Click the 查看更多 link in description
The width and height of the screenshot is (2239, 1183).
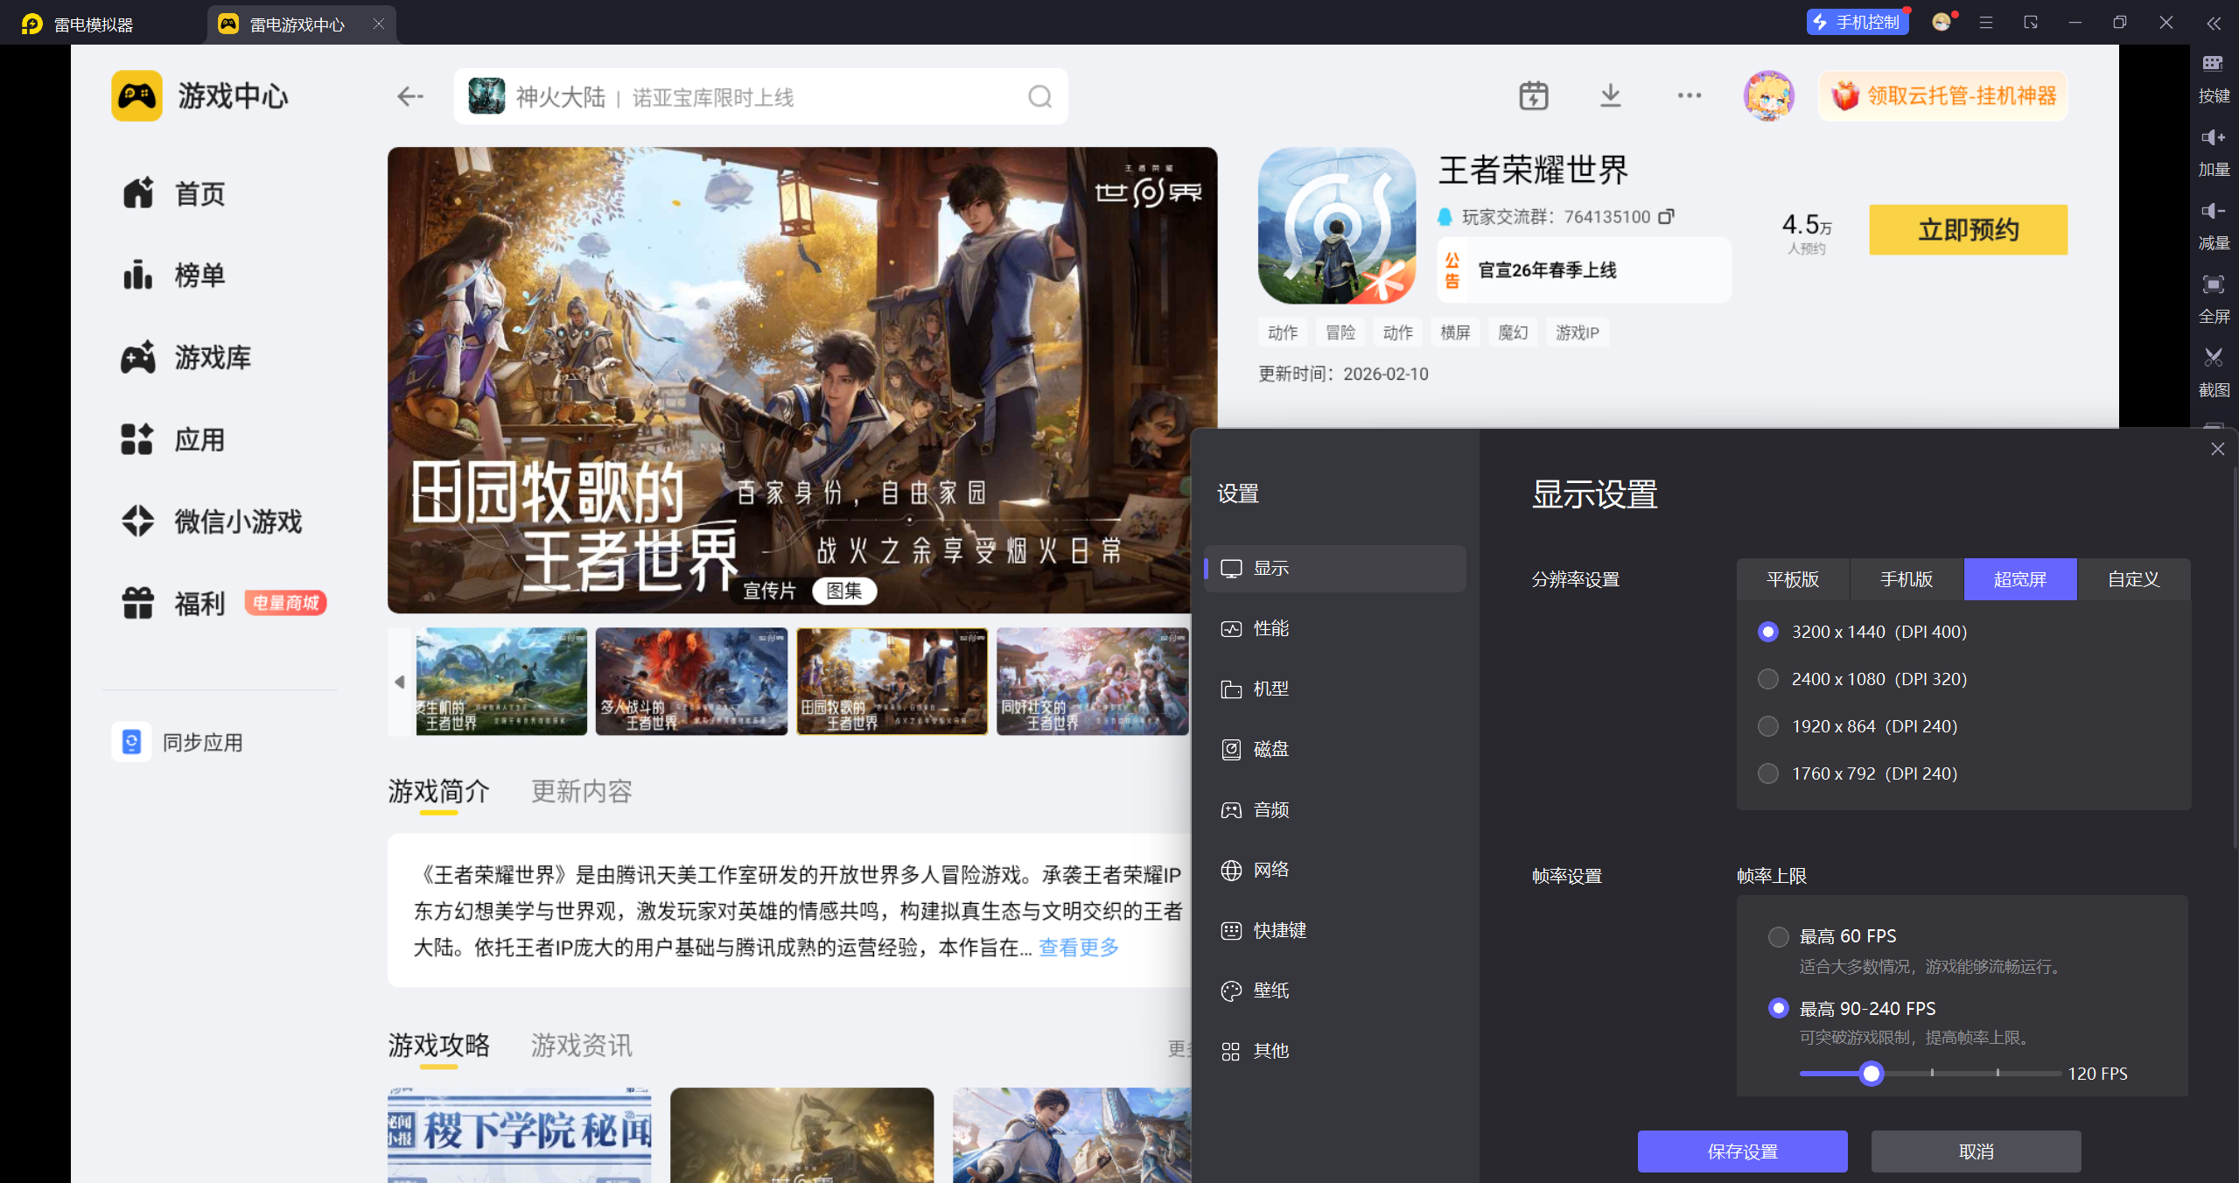click(1078, 948)
